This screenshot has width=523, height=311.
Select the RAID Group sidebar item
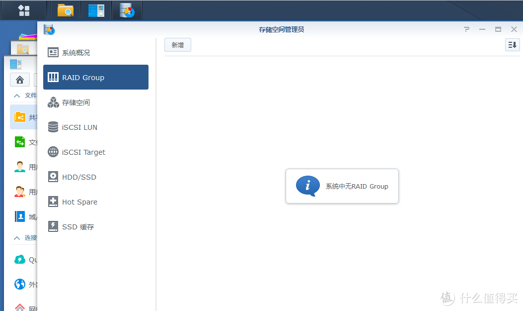pos(96,77)
